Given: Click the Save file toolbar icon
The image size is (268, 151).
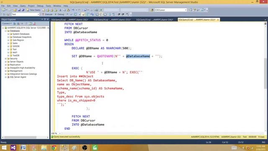Looking at the screenshot, I should click(x=19, y=10).
